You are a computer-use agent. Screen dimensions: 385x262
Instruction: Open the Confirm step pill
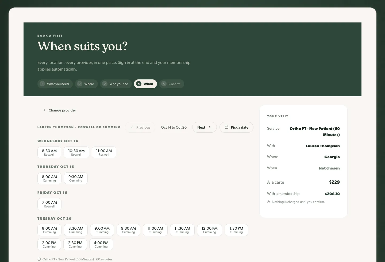pos(172,84)
